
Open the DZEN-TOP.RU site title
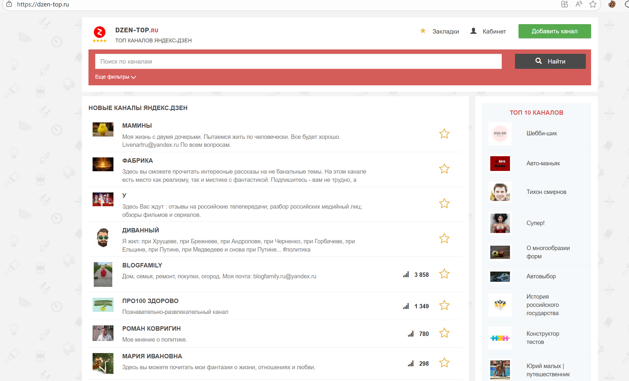pos(137,30)
